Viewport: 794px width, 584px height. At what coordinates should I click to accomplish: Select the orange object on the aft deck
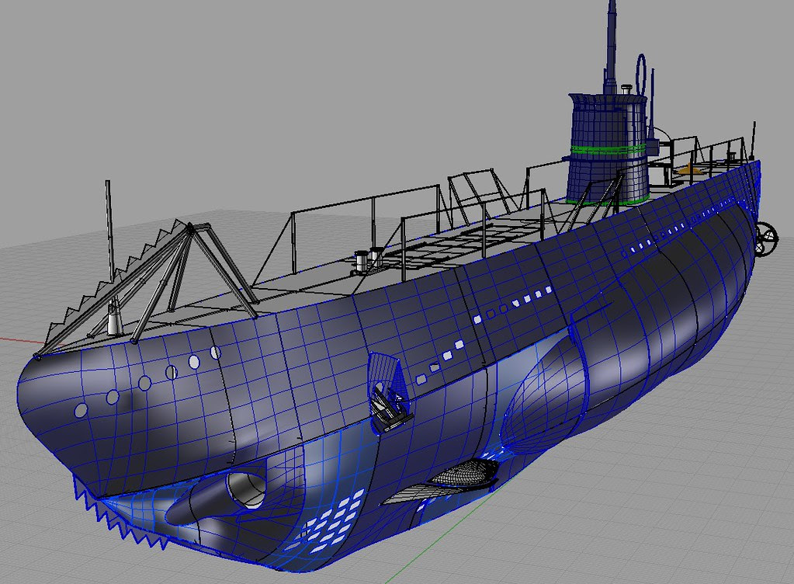coord(691,169)
